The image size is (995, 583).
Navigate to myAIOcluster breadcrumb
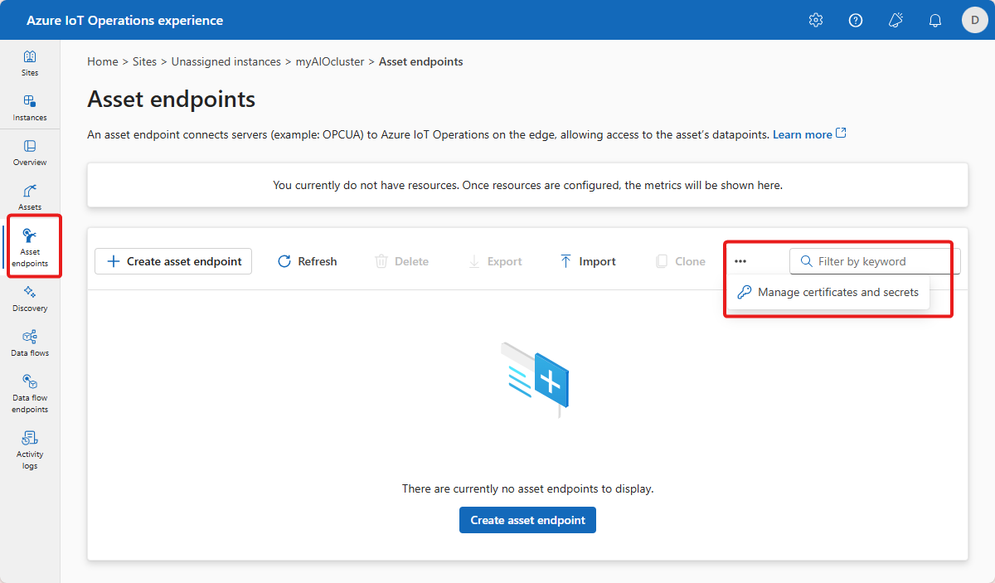[330, 61]
